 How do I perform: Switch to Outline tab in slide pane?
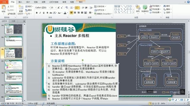pyautogui.click(x=13, y=21)
